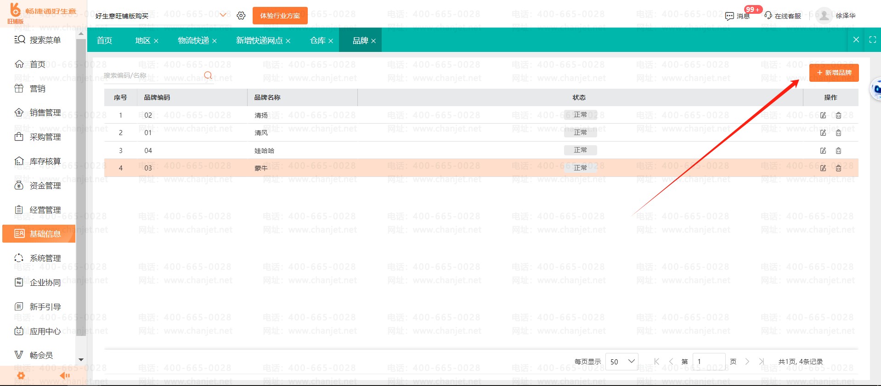Open 应用中心 sidebar icon
This screenshot has width=881, height=386.
tap(19, 331)
